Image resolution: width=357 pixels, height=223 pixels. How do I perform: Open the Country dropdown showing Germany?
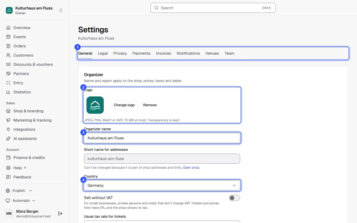[162, 185]
